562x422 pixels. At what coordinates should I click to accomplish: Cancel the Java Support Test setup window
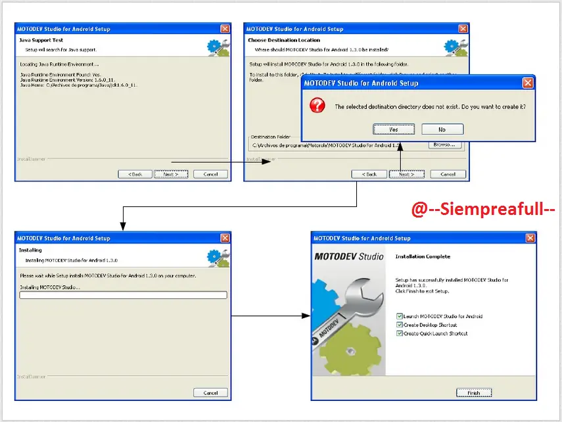click(x=210, y=174)
